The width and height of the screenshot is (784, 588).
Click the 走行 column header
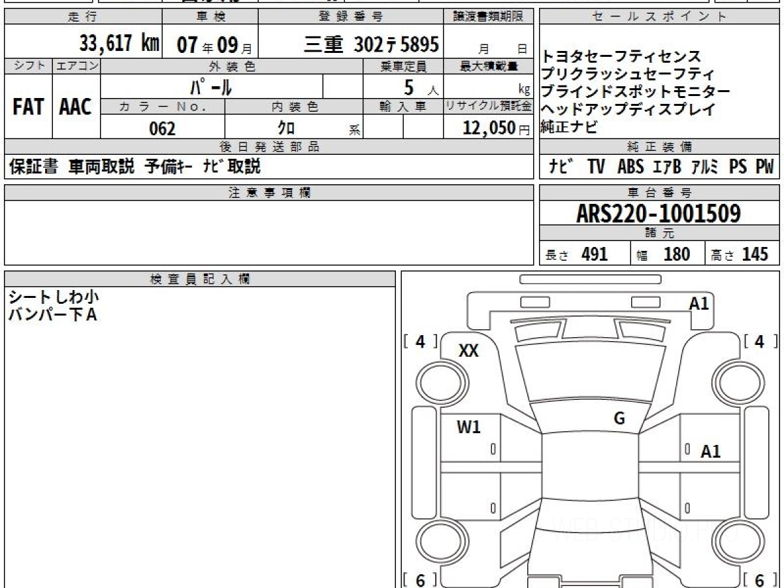[x=82, y=17]
